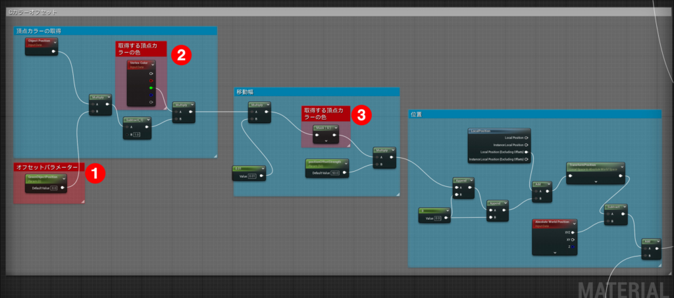Screen dimensions: 674x298
Task: Click Instance Local Position (Excluding Offsets) pin
Action: pos(527,159)
